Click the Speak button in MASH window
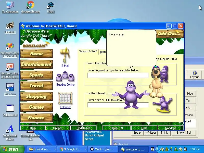 pos(137,133)
